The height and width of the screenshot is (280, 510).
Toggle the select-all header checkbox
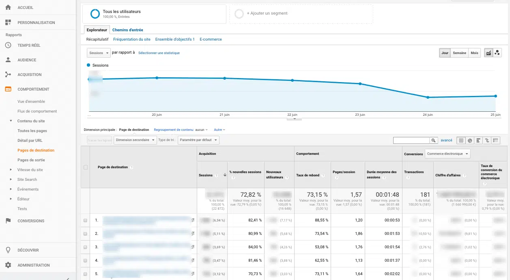pyautogui.click(x=85, y=167)
